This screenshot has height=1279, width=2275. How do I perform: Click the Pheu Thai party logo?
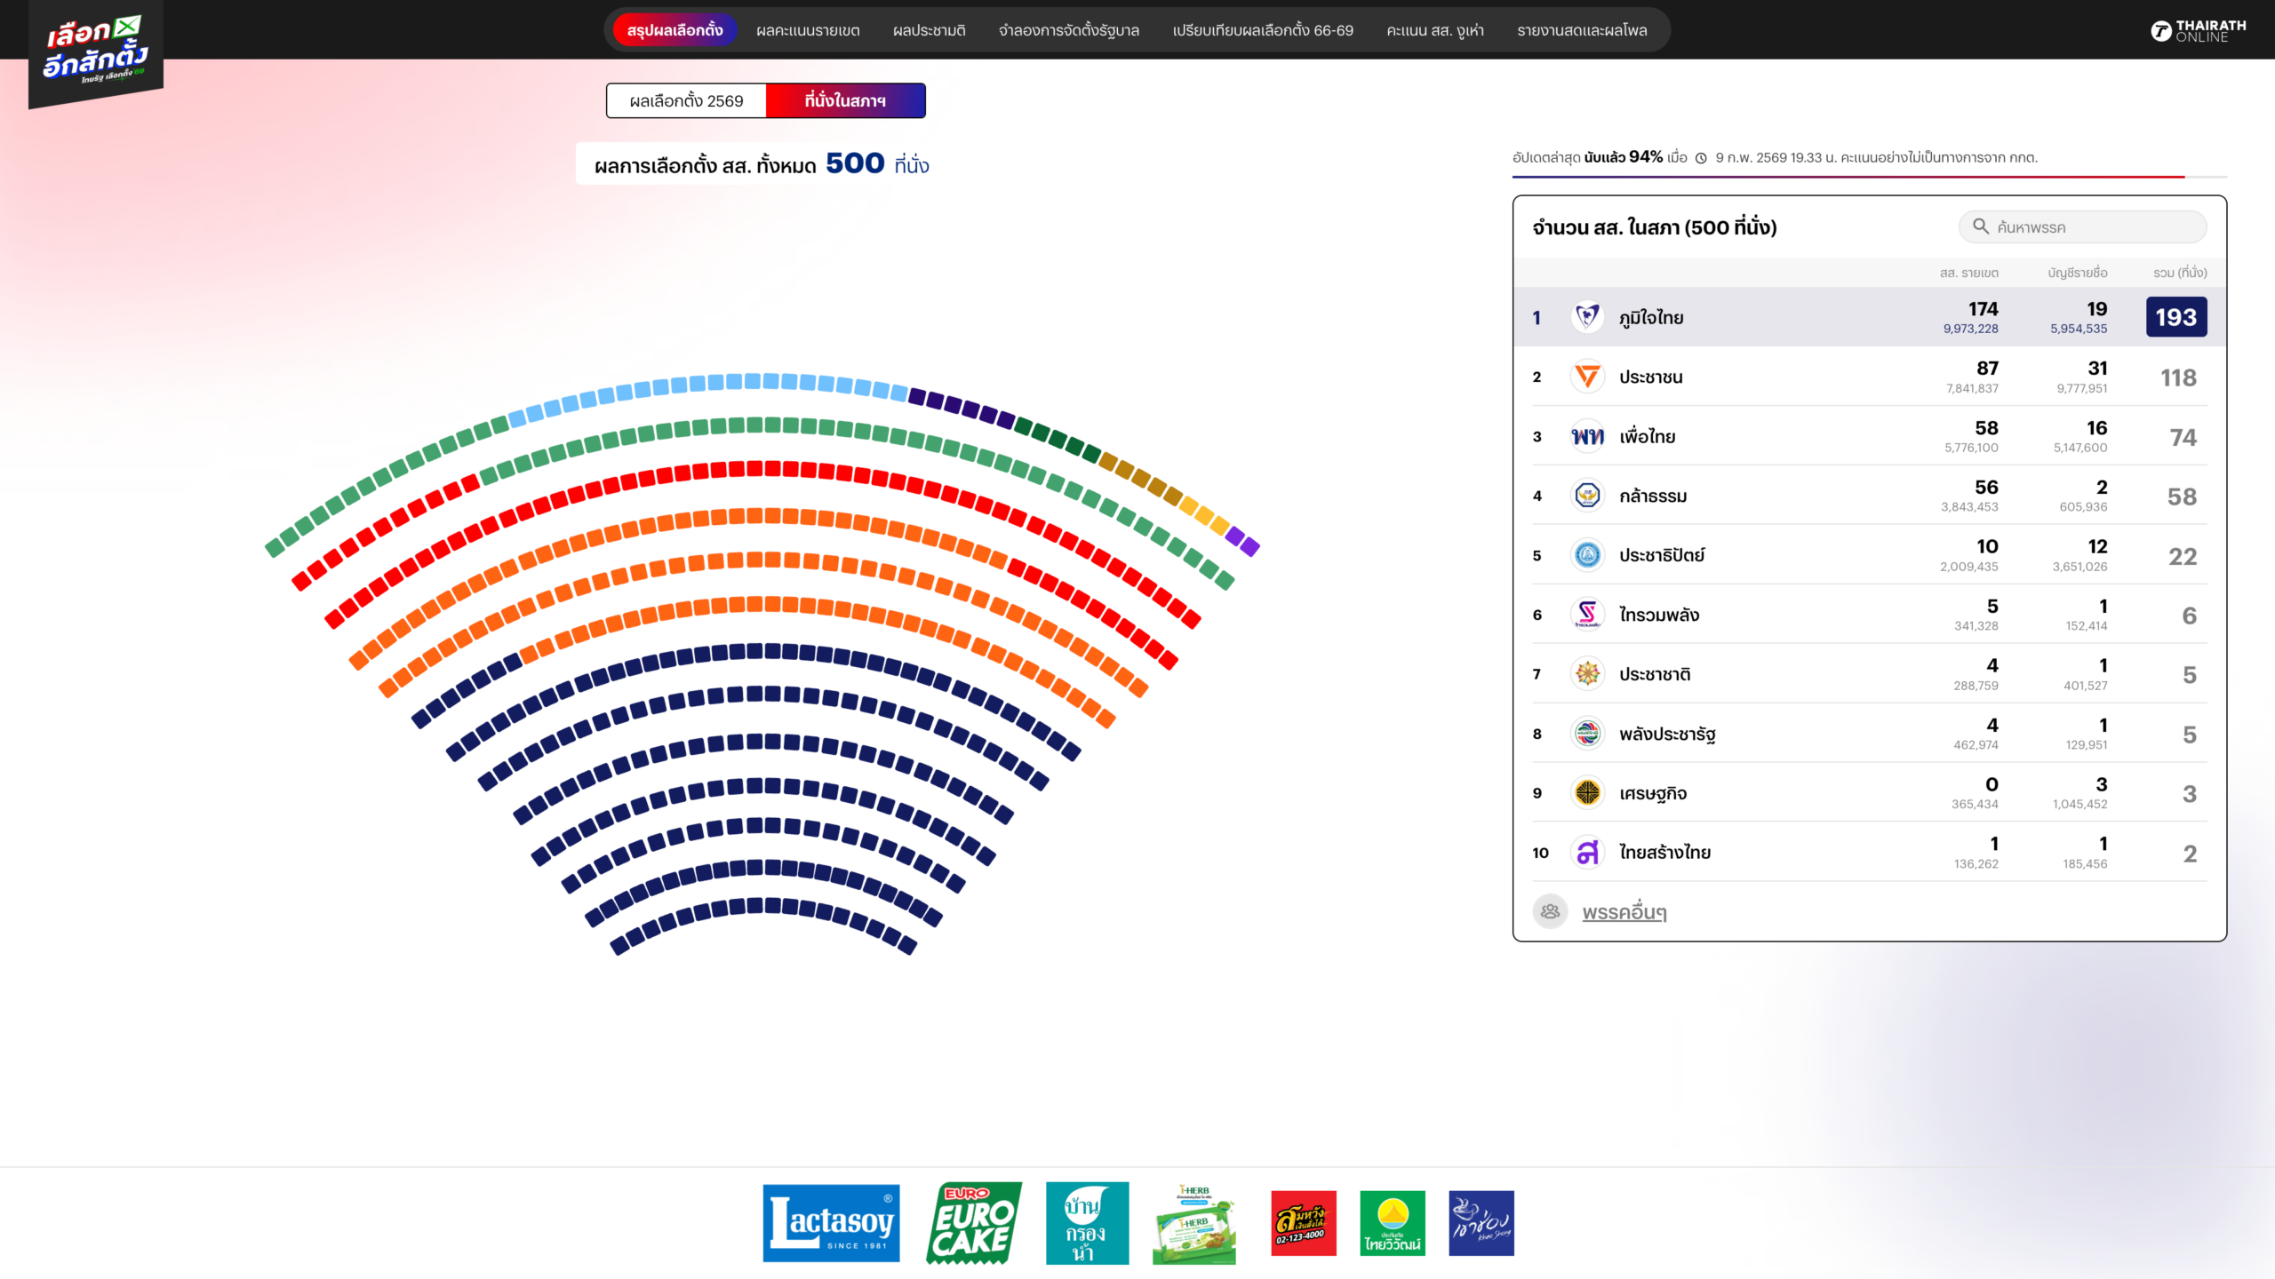coord(1587,436)
